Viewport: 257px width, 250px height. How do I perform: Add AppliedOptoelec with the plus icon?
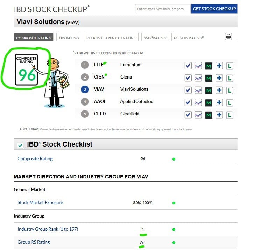pyautogui.click(x=219, y=103)
